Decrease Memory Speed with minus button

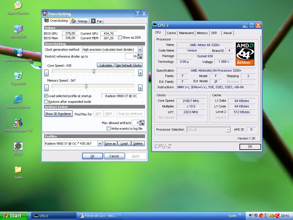47,88
